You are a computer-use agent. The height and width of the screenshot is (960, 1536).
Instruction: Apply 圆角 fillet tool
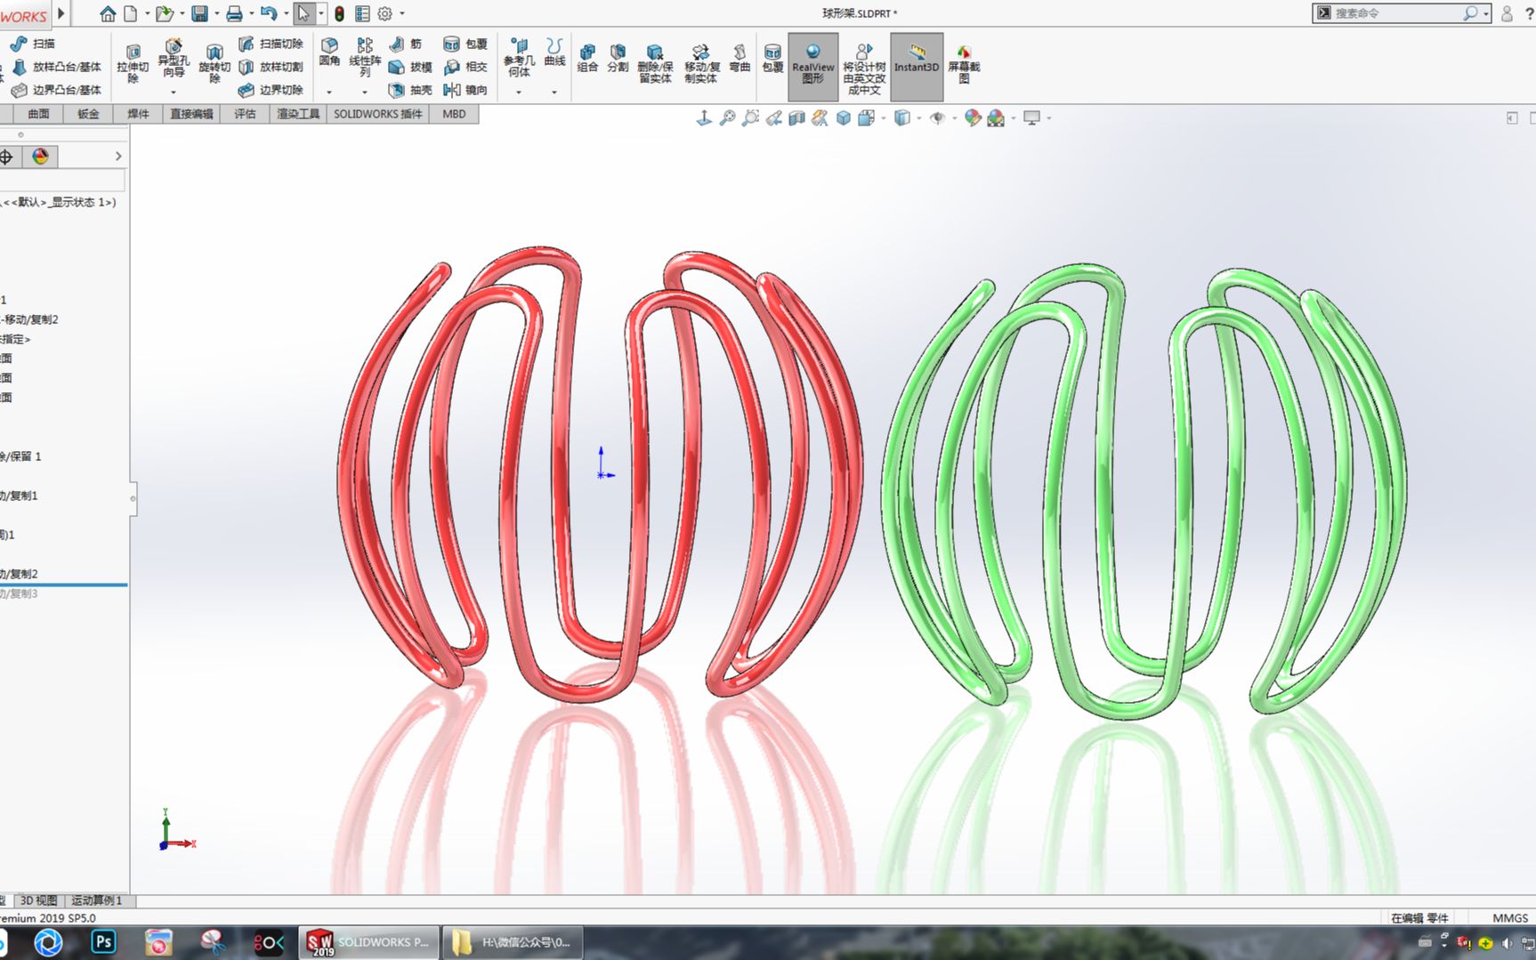click(329, 52)
